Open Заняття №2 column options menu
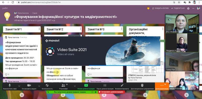 [x=80, y=29]
